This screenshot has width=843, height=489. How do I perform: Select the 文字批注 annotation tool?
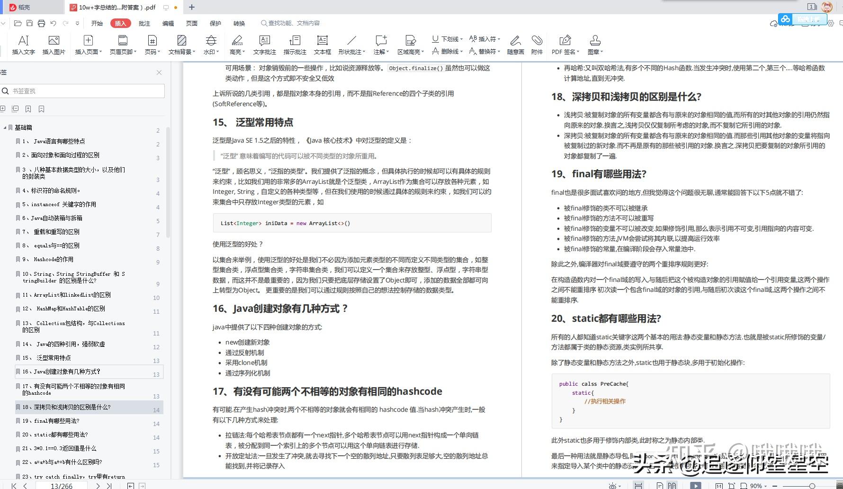point(265,44)
